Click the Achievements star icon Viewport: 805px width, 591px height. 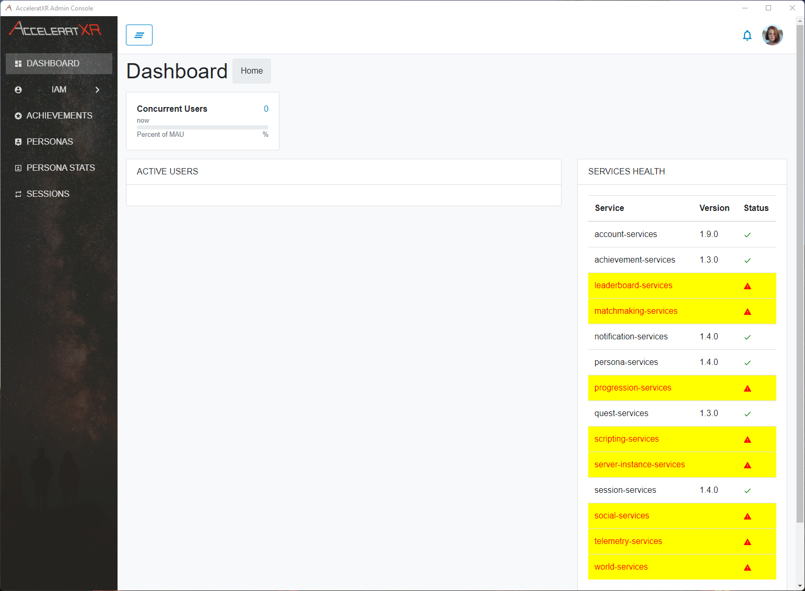click(x=18, y=116)
